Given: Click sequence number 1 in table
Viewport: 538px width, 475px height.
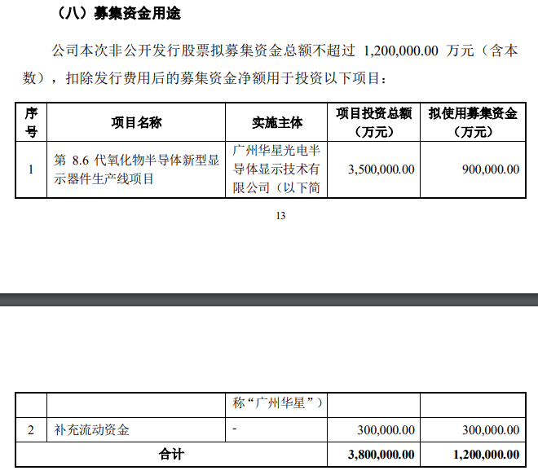Looking at the screenshot, I should (x=31, y=169).
